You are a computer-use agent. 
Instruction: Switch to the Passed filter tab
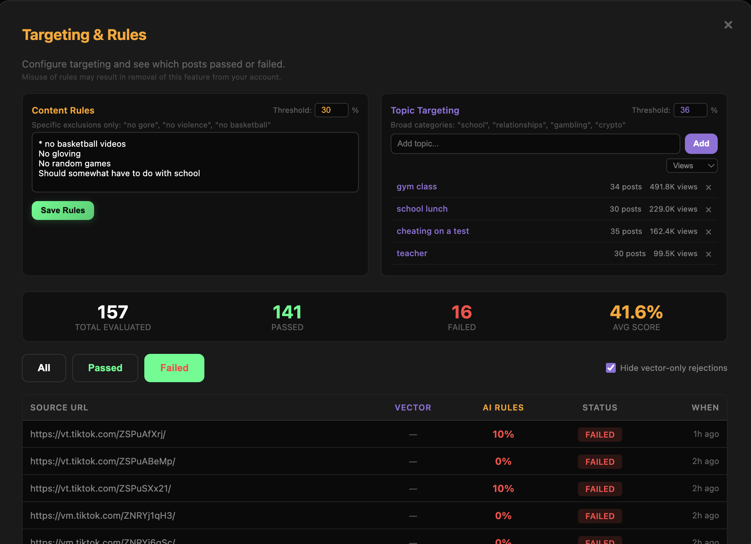[x=105, y=368]
